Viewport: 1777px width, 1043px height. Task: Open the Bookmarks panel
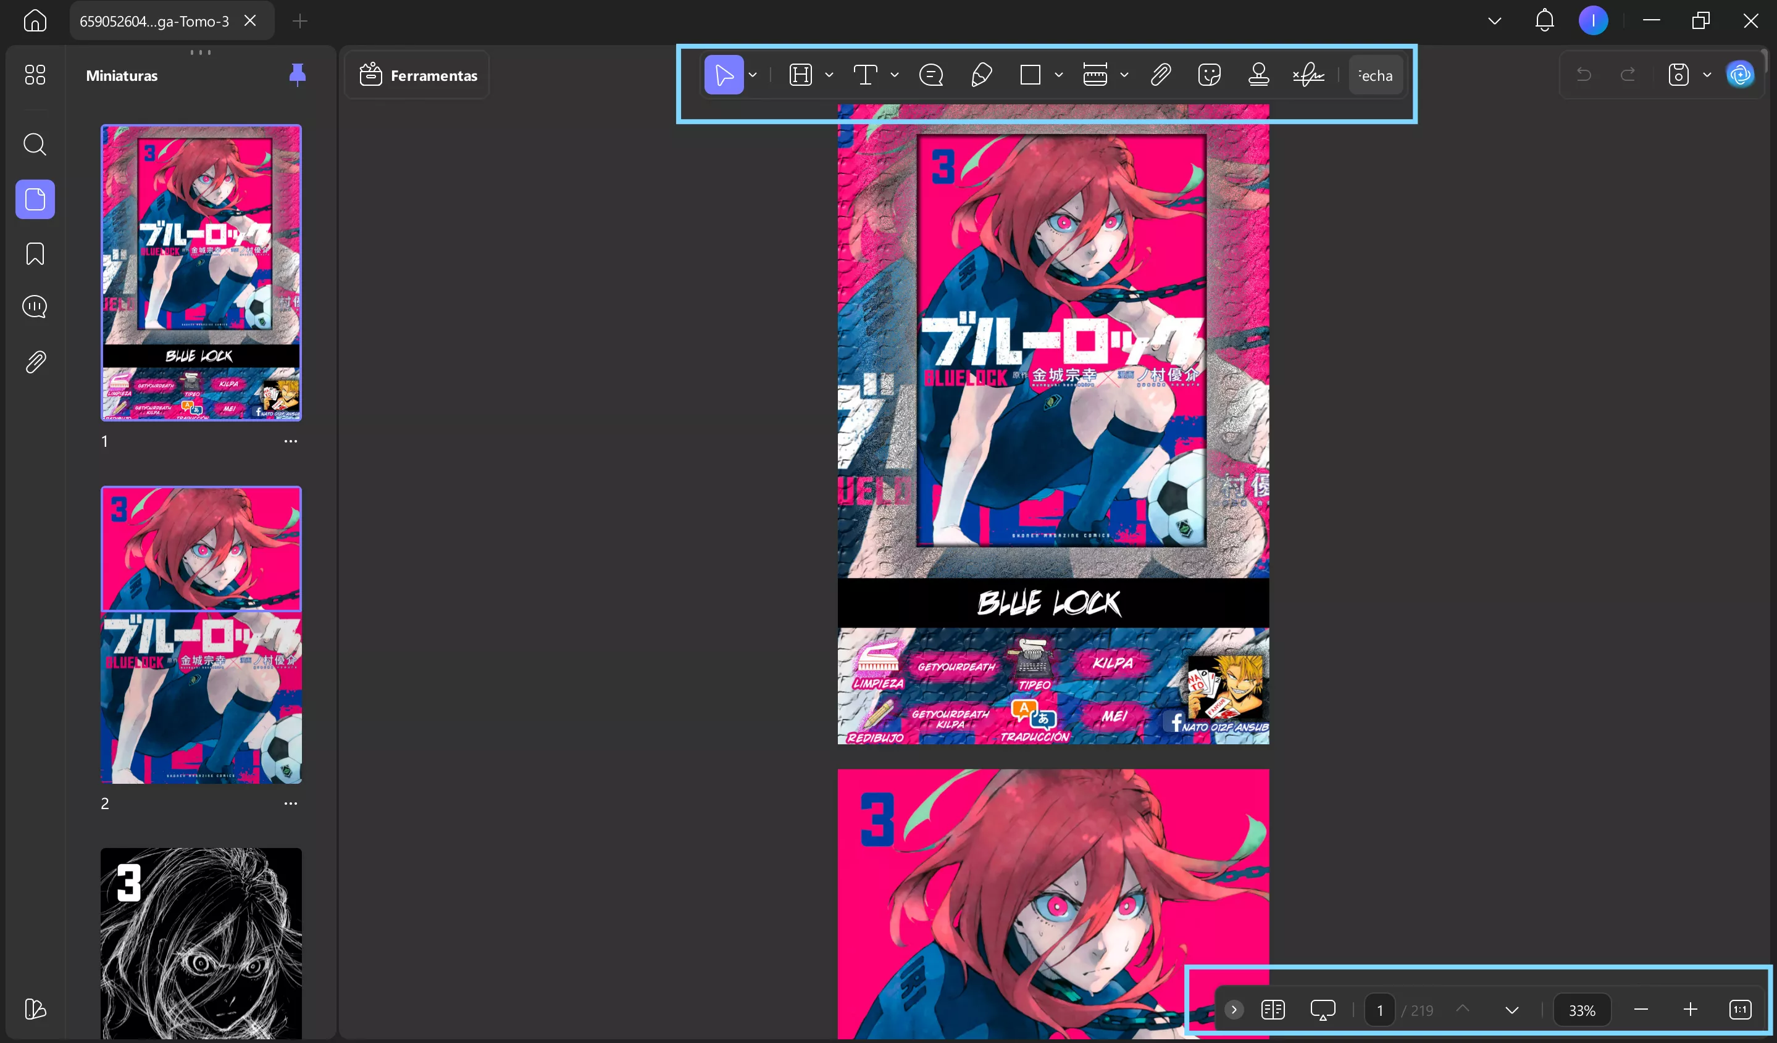tap(35, 254)
